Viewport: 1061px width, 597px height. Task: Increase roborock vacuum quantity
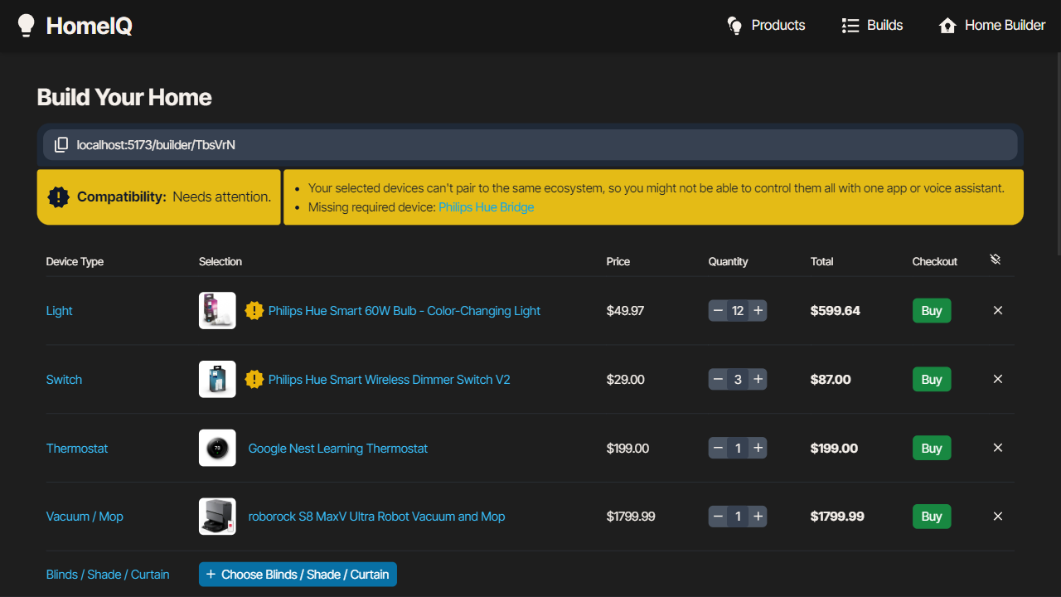tap(758, 517)
